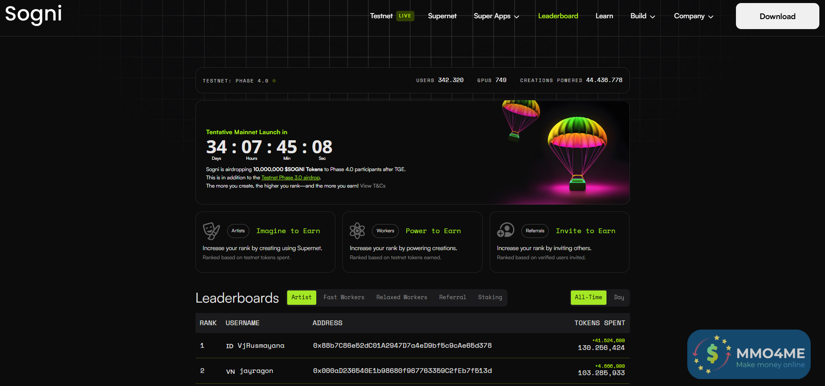825x386 pixels.
Task: Click the Invite to Earn heading
Action: (x=586, y=231)
